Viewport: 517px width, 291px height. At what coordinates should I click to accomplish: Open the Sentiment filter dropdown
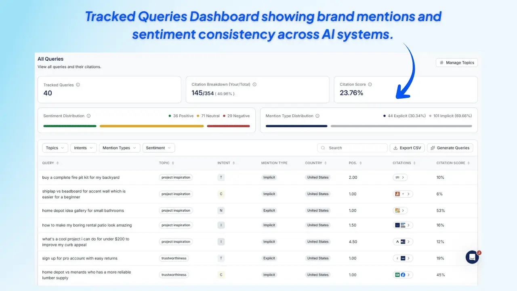tap(158, 148)
